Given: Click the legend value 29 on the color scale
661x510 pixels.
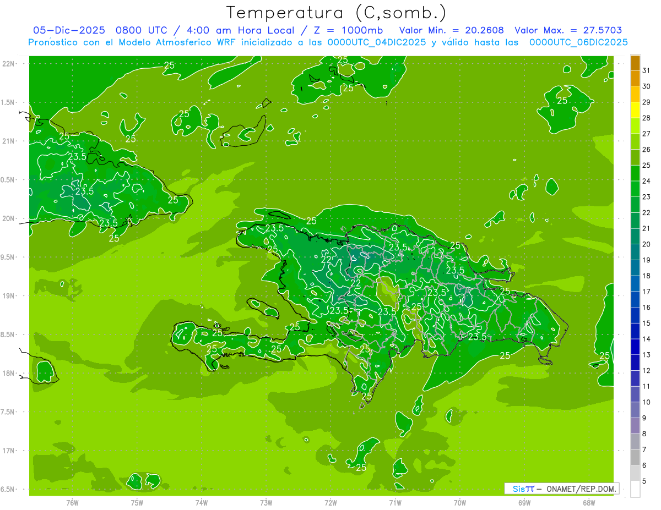Looking at the screenshot, I should (x=646, y=102).
